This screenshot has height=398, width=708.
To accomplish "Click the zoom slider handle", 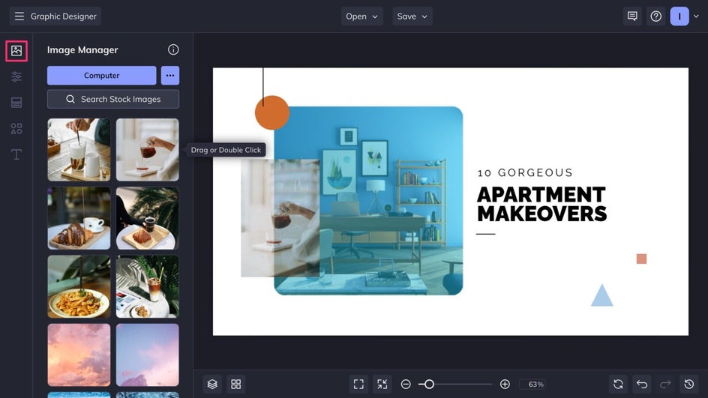I will (x=429, y=384).
